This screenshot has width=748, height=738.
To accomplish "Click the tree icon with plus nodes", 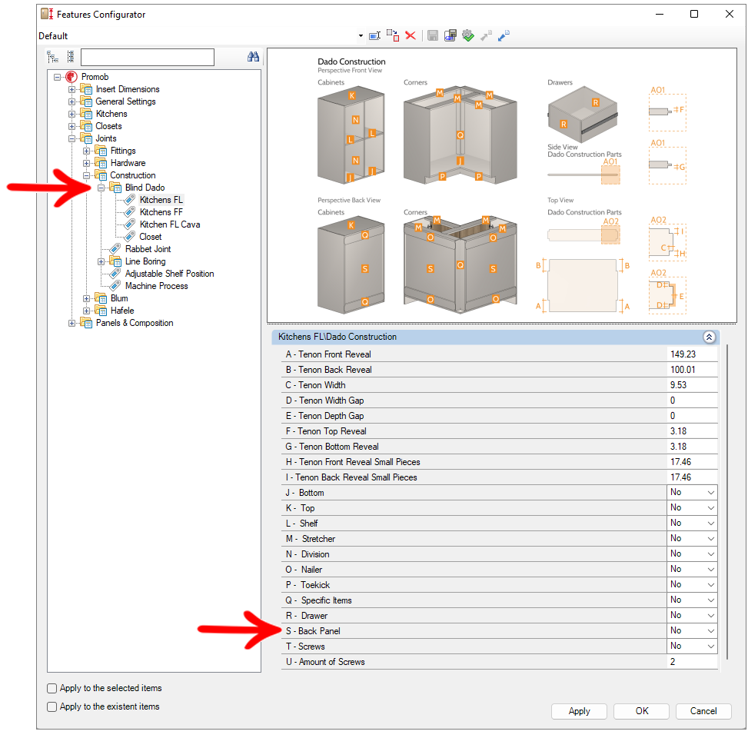I will point(71,57).
